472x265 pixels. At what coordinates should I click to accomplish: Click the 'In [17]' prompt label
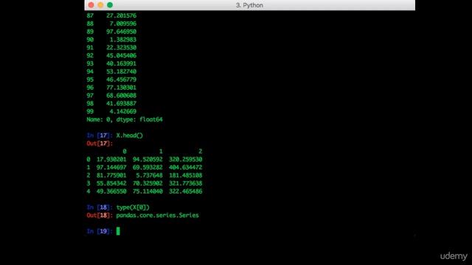coord(99,135)
